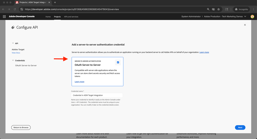Uncheck the OAuth Server-to-Server checkbox

[118, 62]
